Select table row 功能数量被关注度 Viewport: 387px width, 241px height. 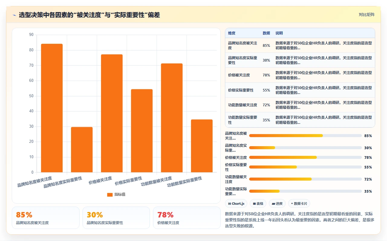(x=300, y=105)
